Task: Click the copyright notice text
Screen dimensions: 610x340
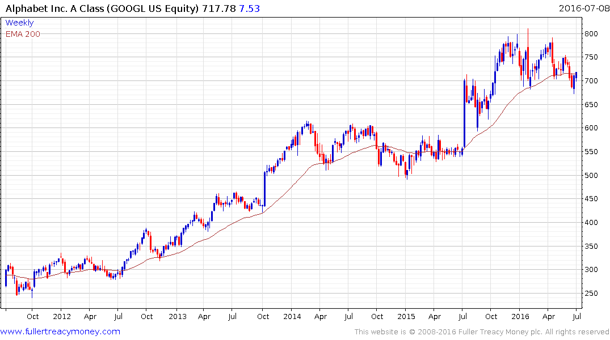Action: point(482,332)
